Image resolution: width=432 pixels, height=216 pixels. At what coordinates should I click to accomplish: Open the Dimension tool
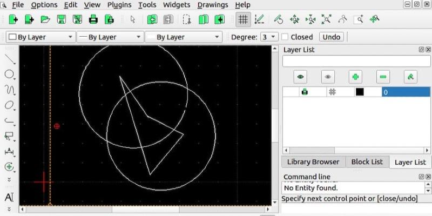tap(9, 152)
